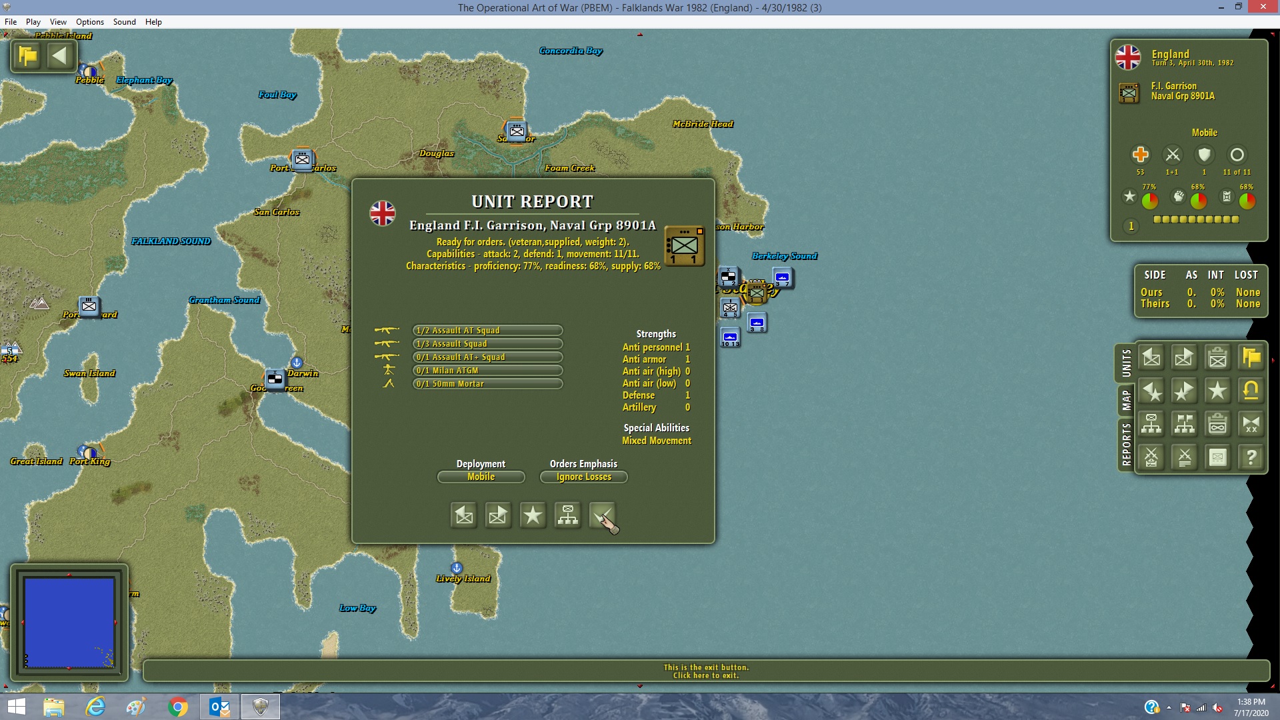Click the checkmark exit button in Unit Report
The image size is (1280, 720).
point(602,515)
